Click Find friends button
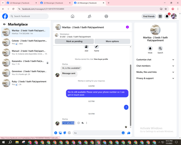 tap(149, 16)
